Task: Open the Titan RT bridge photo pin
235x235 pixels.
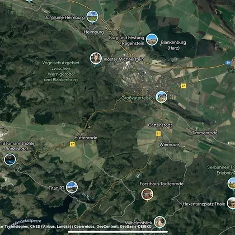Action: [72, 187]
